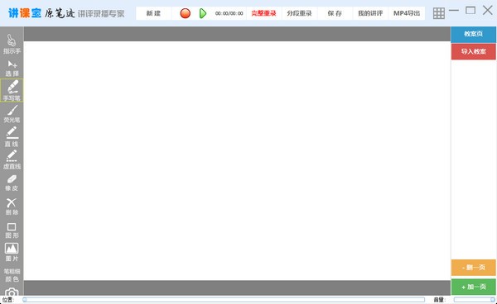This screenshot has width=497, height=304.
Task: Open 我的讲评 my reviews
Action: point(370,13)
